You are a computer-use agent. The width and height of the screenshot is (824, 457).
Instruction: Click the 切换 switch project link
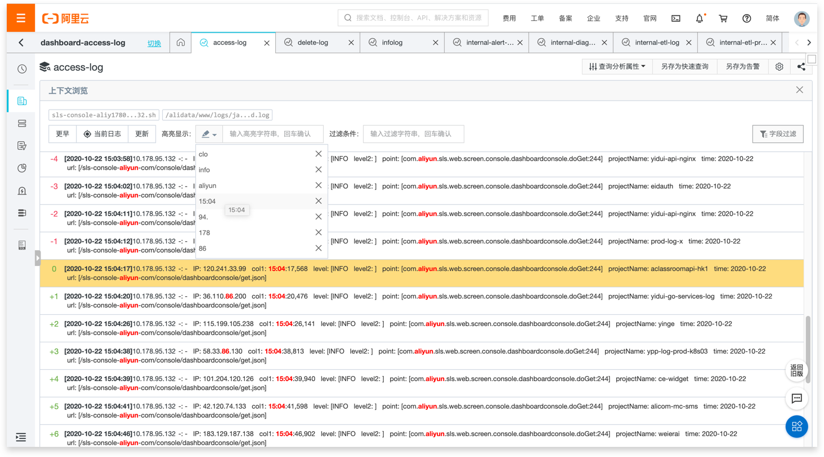tap(154, 43)
